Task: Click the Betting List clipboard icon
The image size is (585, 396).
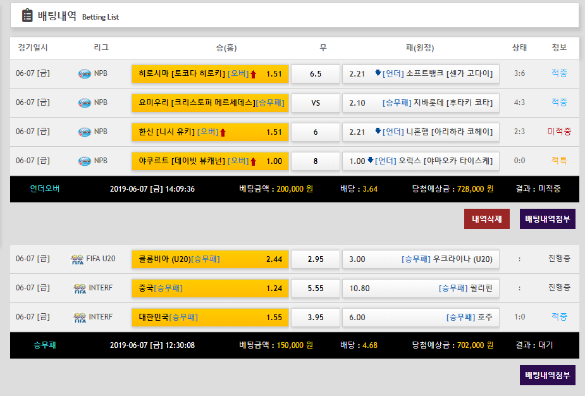Action: pos(27,16)
